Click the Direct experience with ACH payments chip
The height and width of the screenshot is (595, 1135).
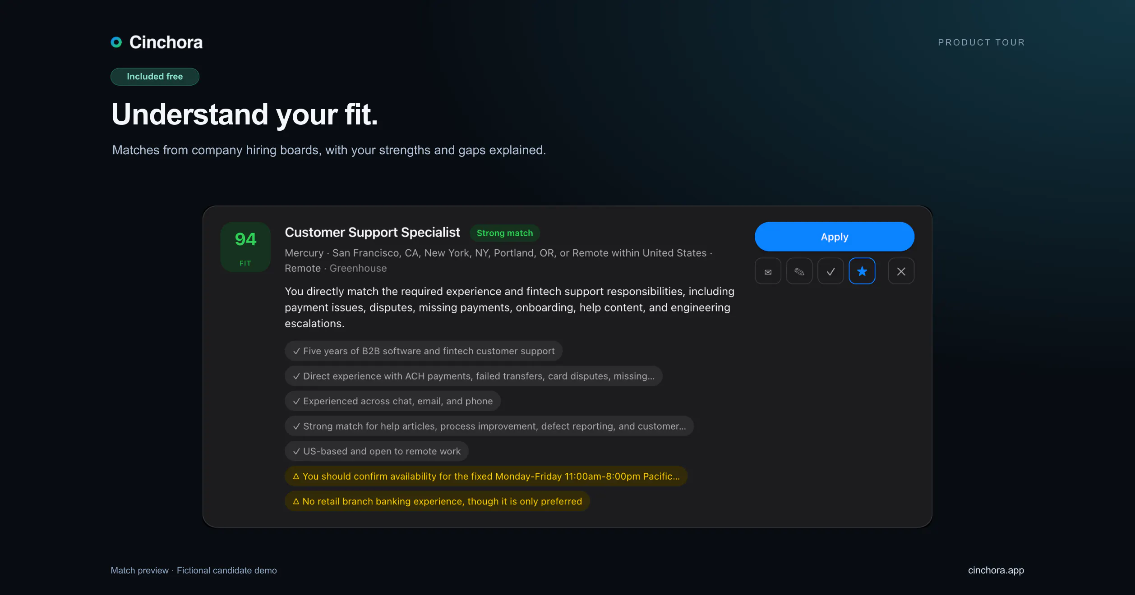[473, 376]
